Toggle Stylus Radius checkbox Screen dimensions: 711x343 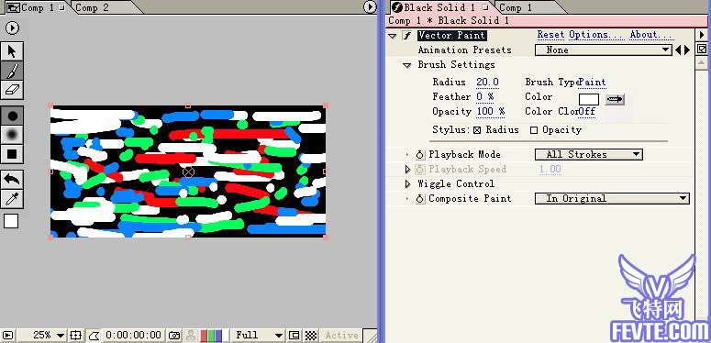(x=476, y=130)
